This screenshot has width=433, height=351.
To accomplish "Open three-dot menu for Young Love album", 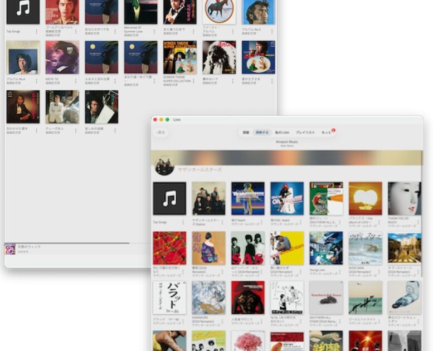I will pos(340,272).
